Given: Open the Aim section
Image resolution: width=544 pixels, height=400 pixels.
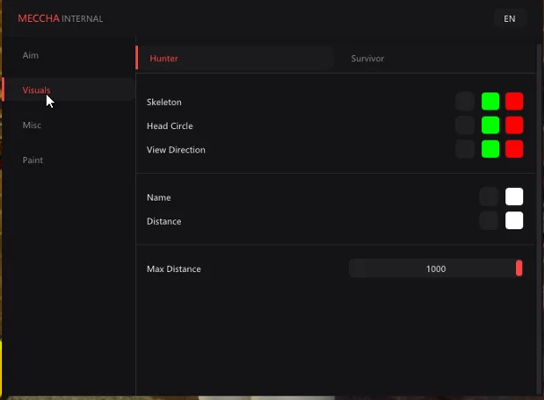Looking at the screenshot, I should point(31,55).
